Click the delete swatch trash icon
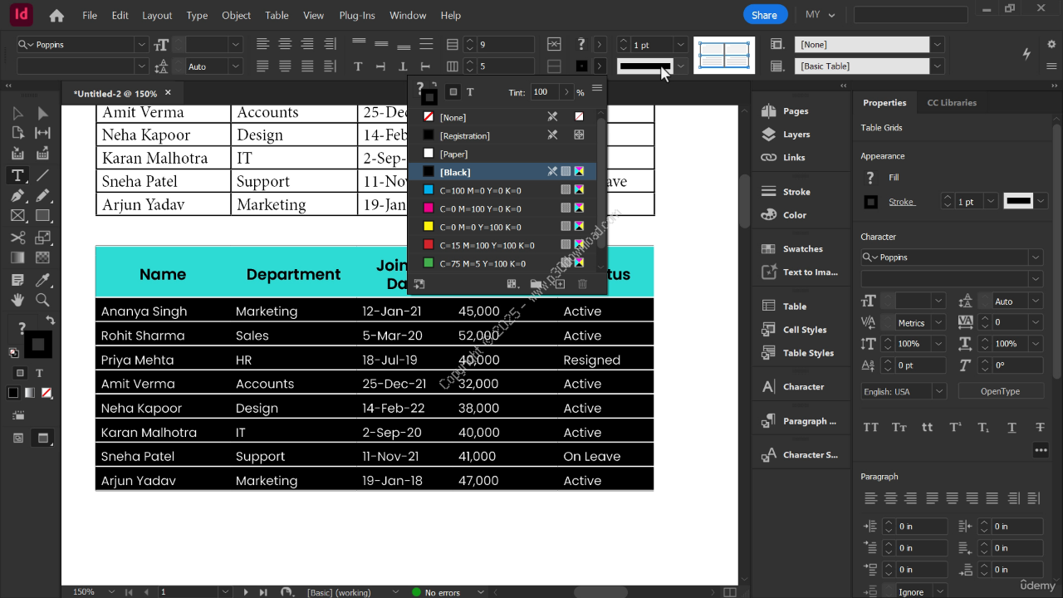The width and height of the screenshot is (1063, 598). 582,284
